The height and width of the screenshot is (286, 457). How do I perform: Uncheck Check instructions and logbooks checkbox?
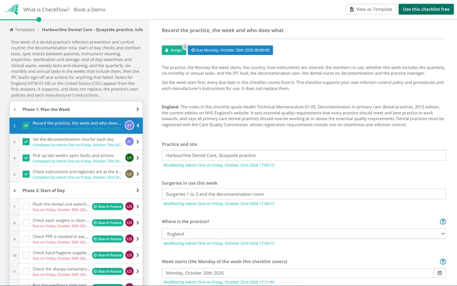click(26, 174)
